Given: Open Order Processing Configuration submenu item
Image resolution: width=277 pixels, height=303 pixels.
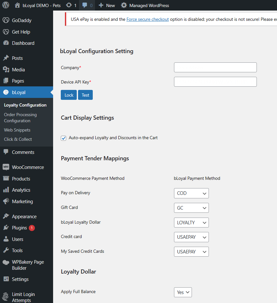Looking at the screenshot, I should click(x=20, y=117).
